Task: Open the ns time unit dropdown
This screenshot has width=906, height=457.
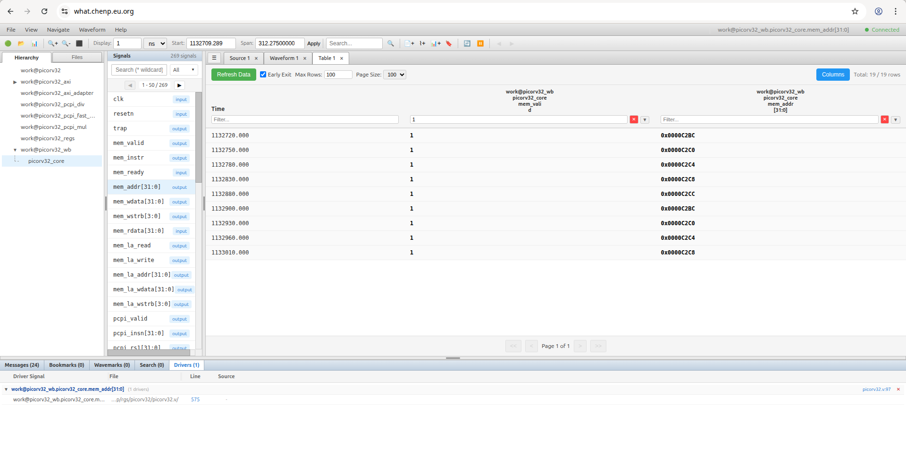Action: pos(155,43)
